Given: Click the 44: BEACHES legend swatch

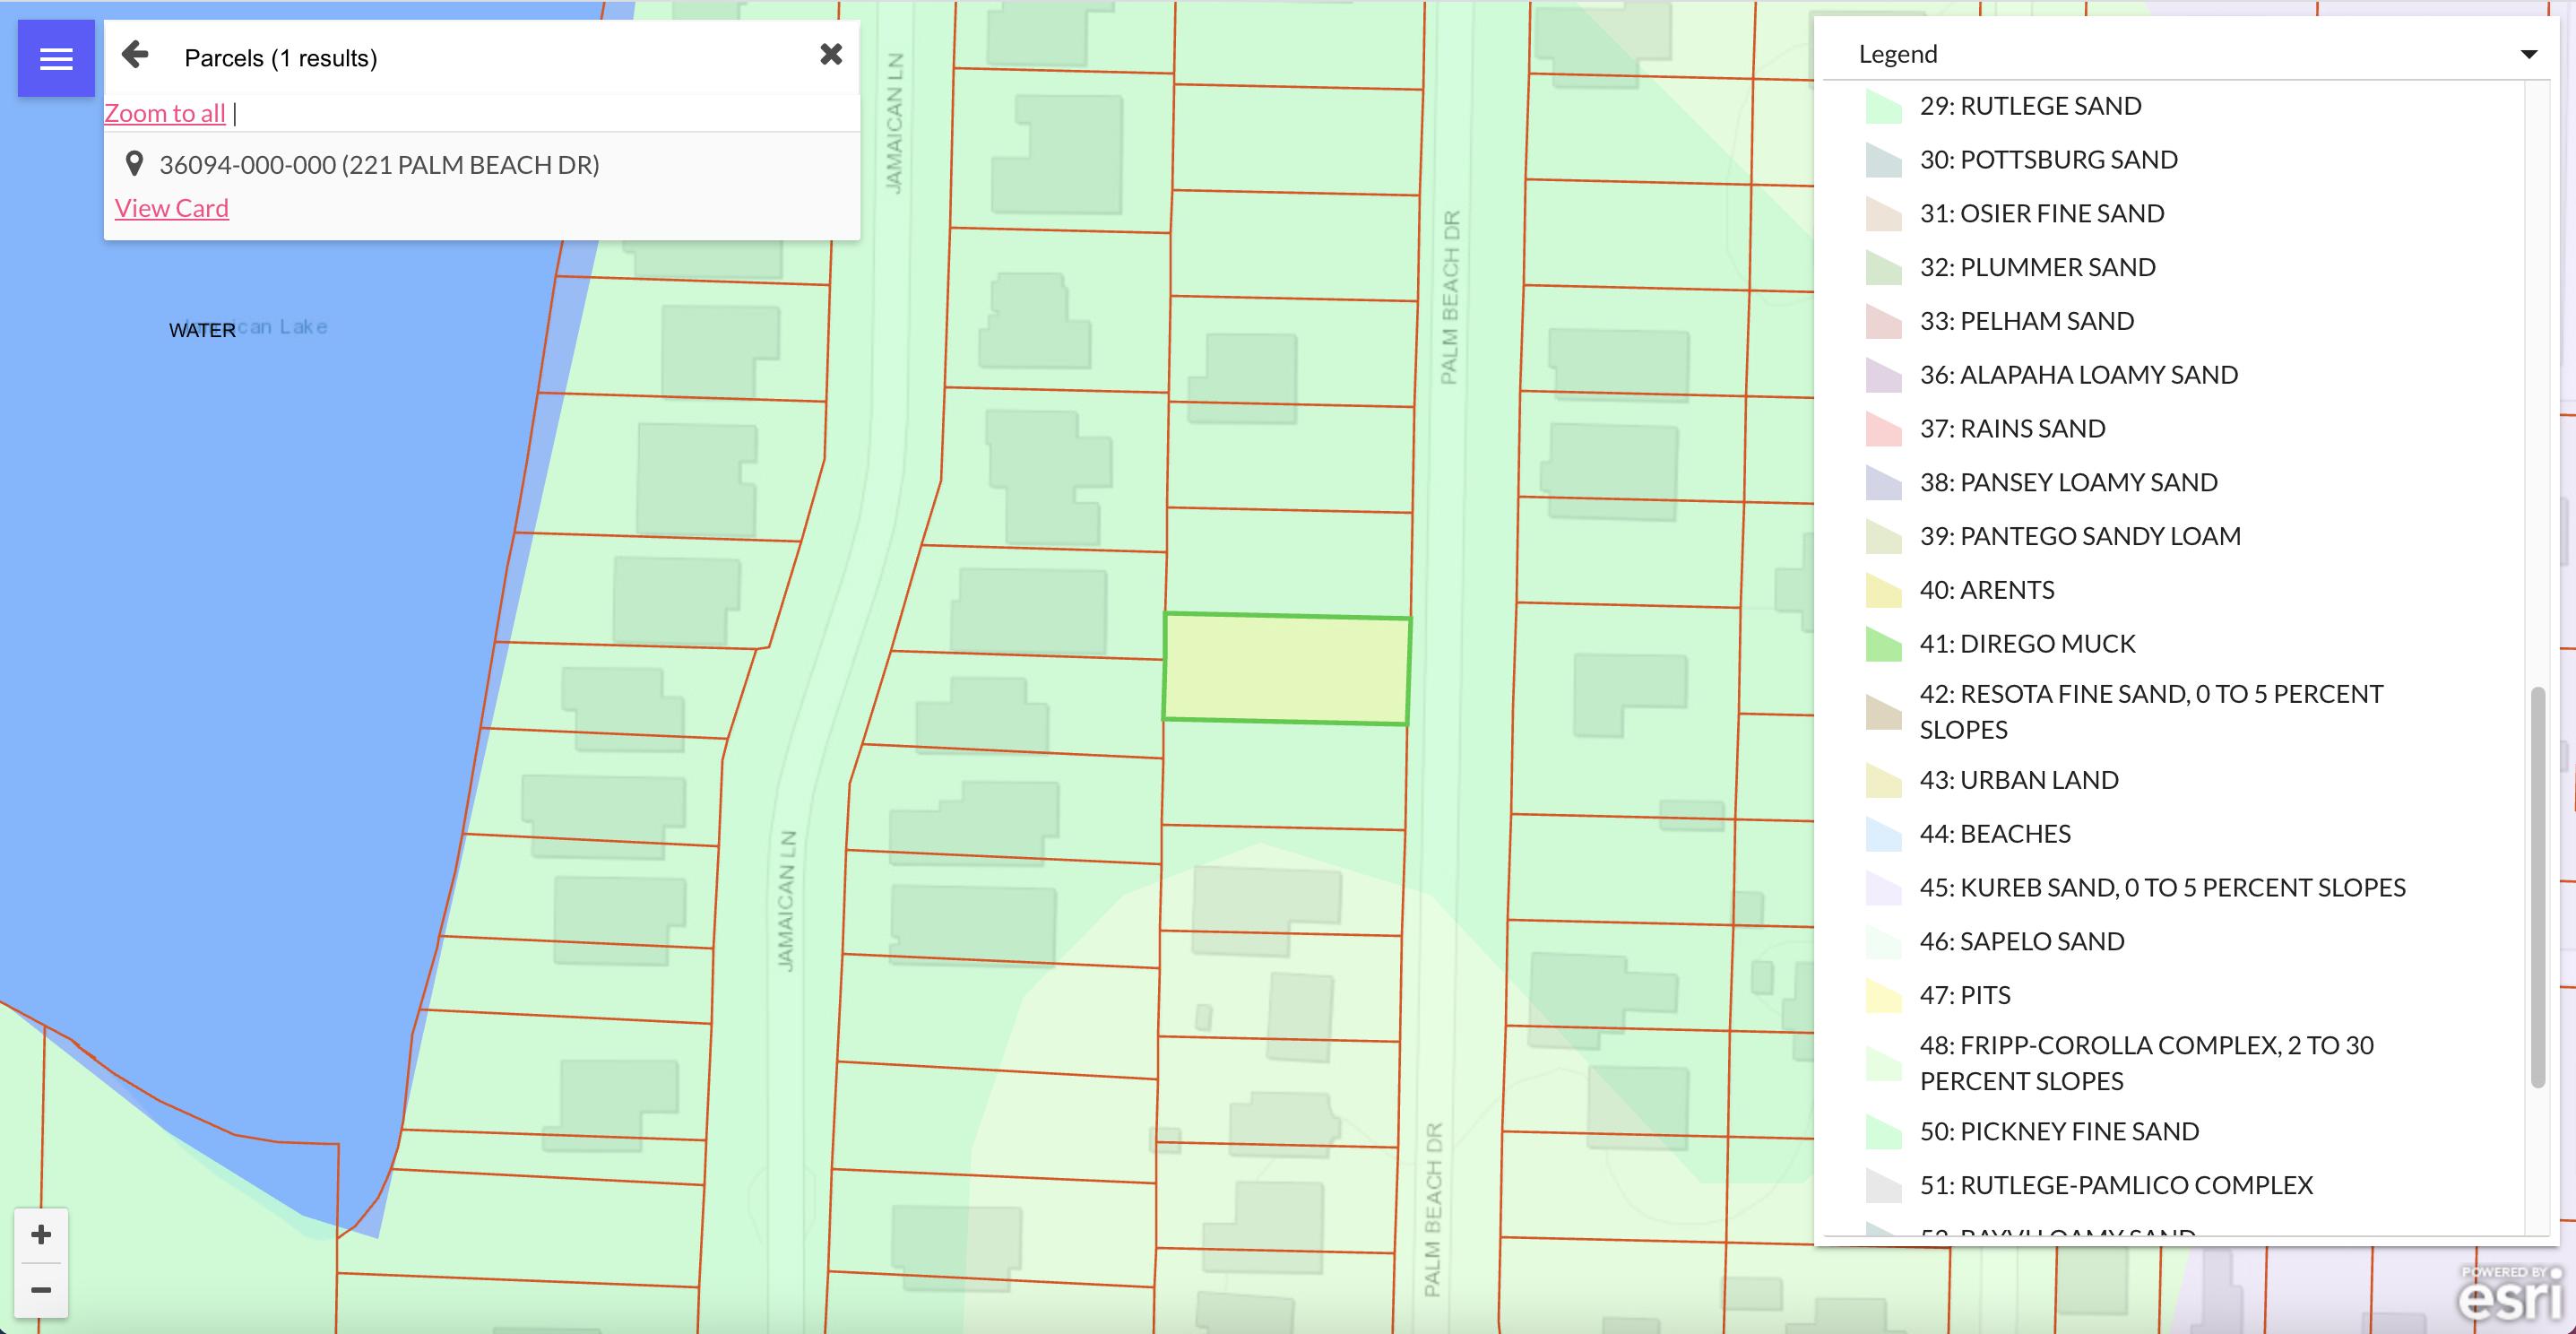Looking at the screenshot, I should click(x=1883, y=834).
